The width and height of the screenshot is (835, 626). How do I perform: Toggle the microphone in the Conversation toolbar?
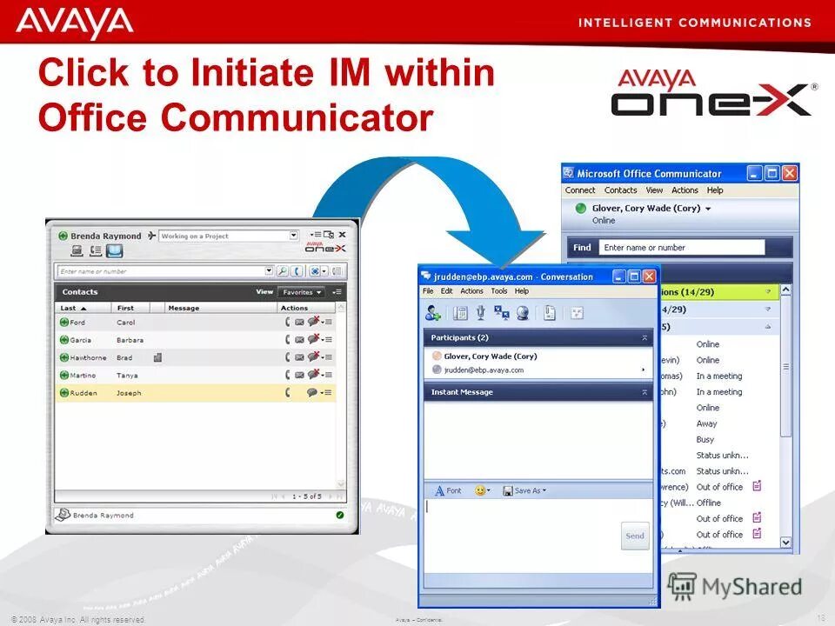(x=479, y=313)
